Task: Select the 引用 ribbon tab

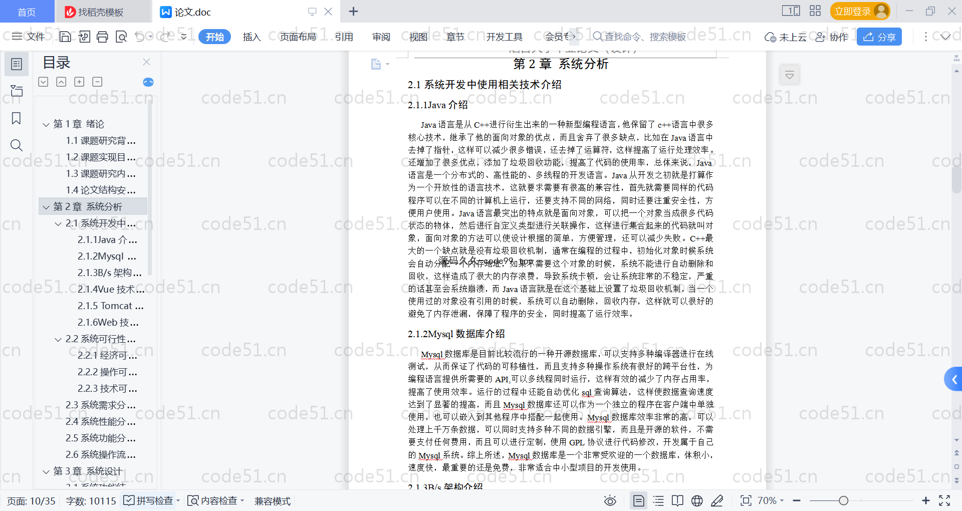Action: 344,37
